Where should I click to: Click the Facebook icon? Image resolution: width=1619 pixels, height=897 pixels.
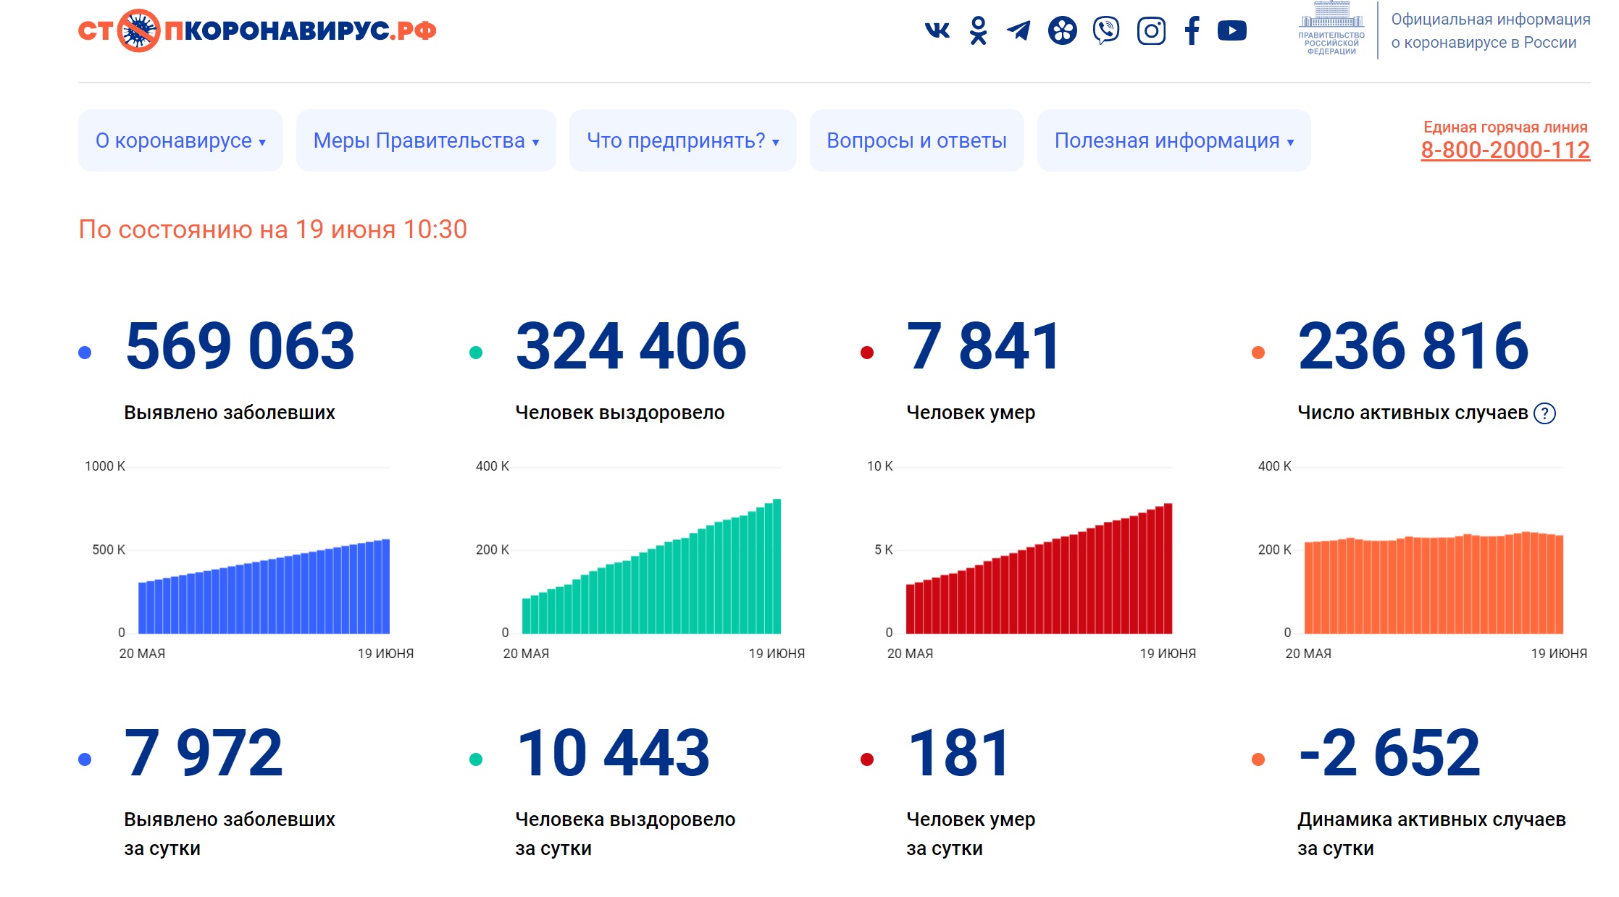click(1192, 30)
